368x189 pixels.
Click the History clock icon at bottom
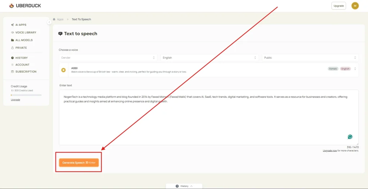click(x=177, y=186)
